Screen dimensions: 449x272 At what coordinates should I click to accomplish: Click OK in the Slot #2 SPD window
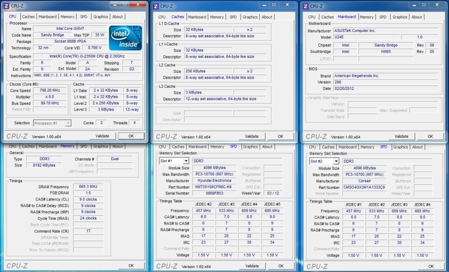(431, 266)
